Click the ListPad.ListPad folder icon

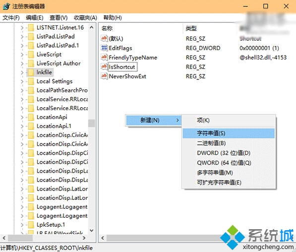[31, 36]
